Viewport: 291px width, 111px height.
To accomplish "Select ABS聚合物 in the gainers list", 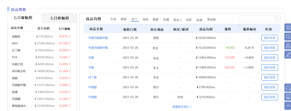I will click(x=18, y=71).
